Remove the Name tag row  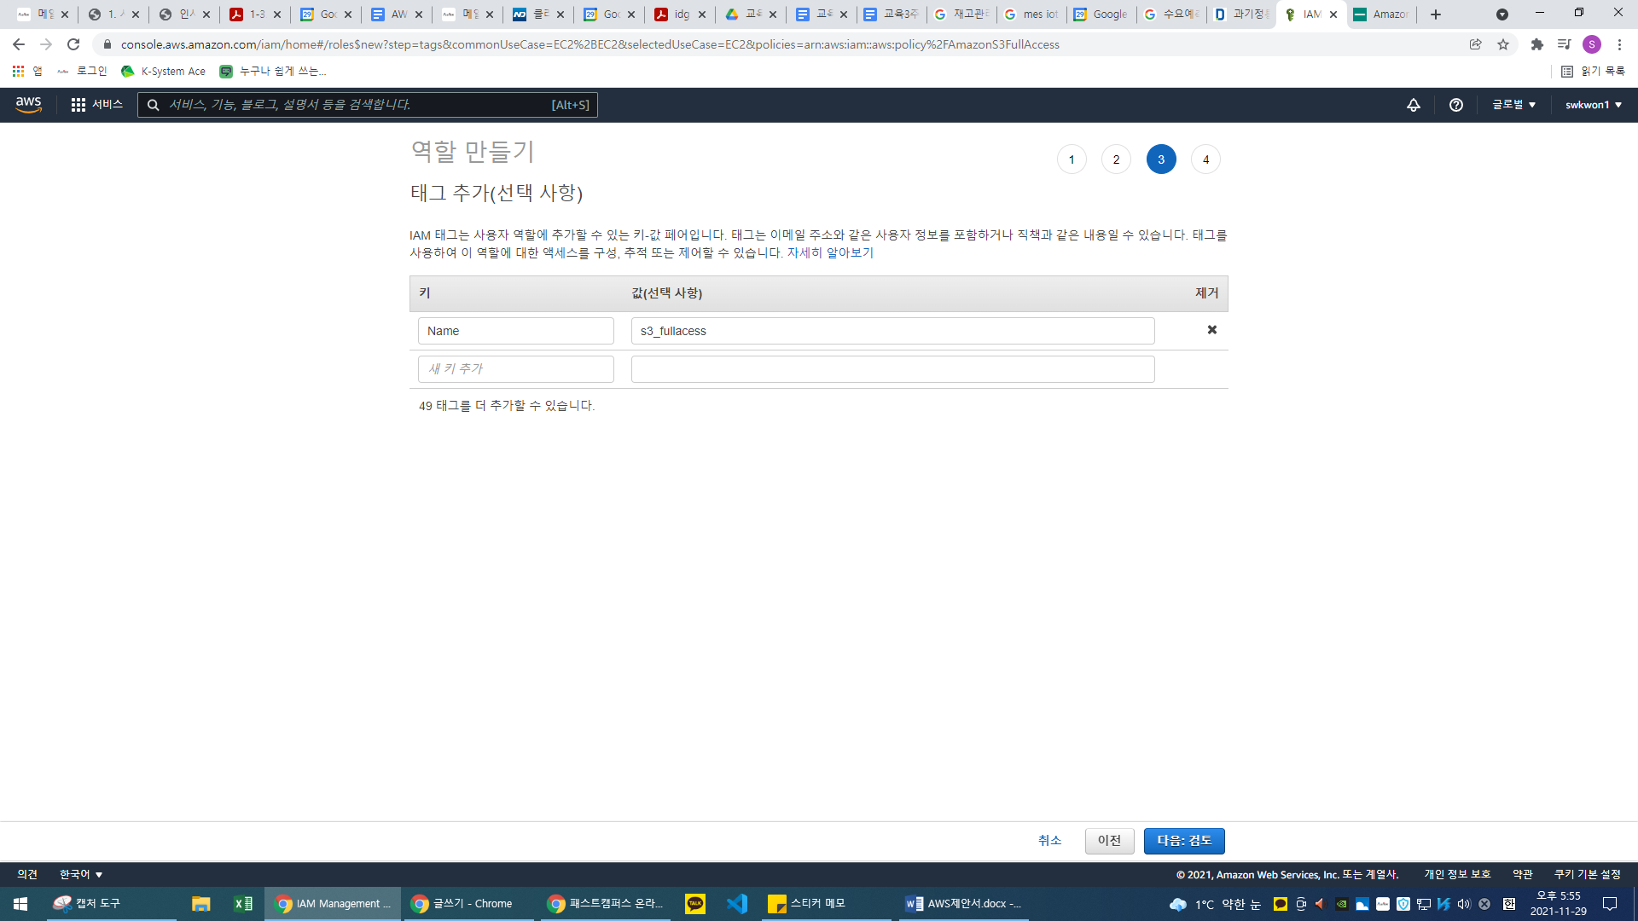tap(1211, 330)
